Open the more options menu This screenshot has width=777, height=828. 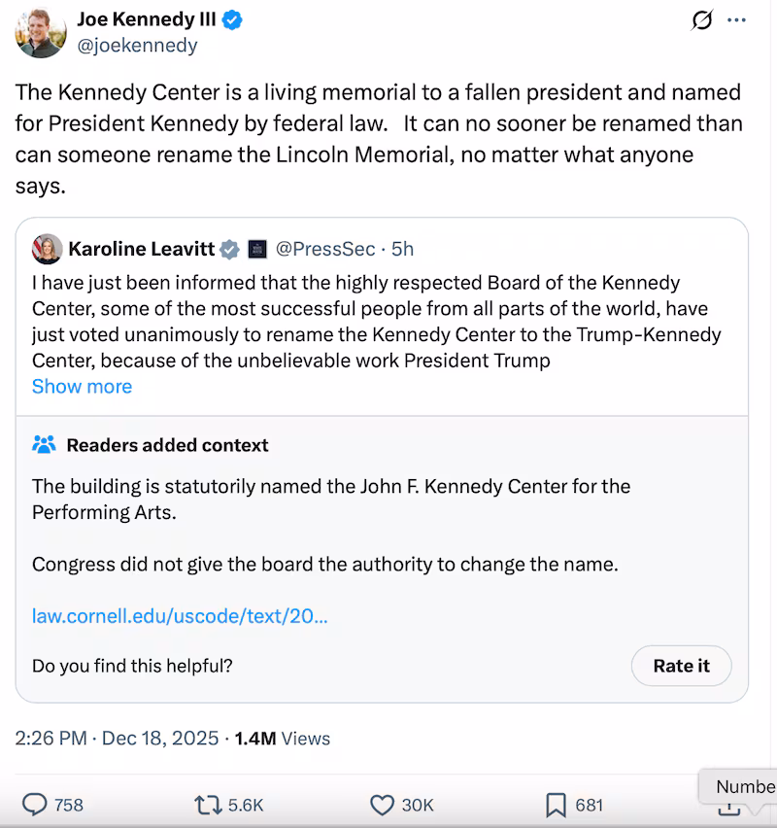pyautogui.click(x=736, y=19)
